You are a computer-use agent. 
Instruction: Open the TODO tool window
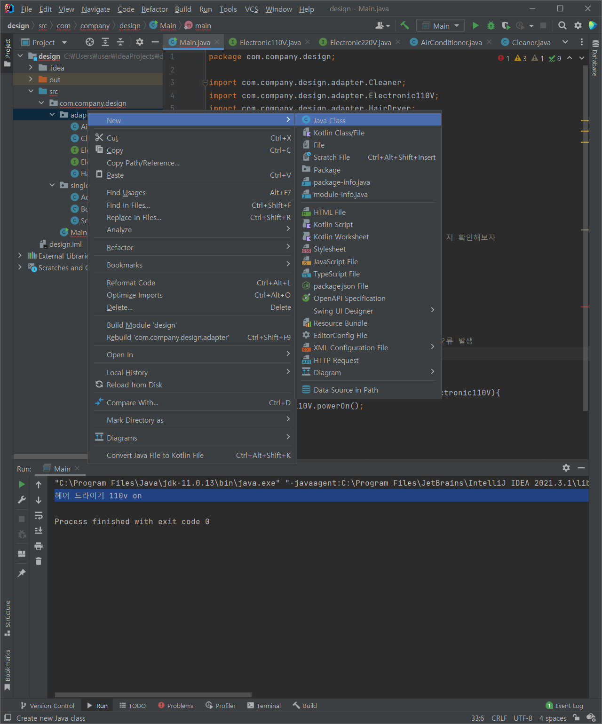133,706
